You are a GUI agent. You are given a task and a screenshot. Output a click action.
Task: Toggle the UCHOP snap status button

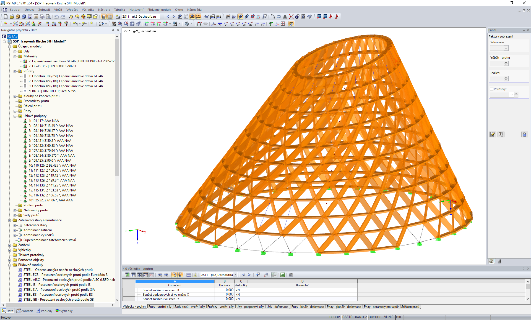coord(334,317)
